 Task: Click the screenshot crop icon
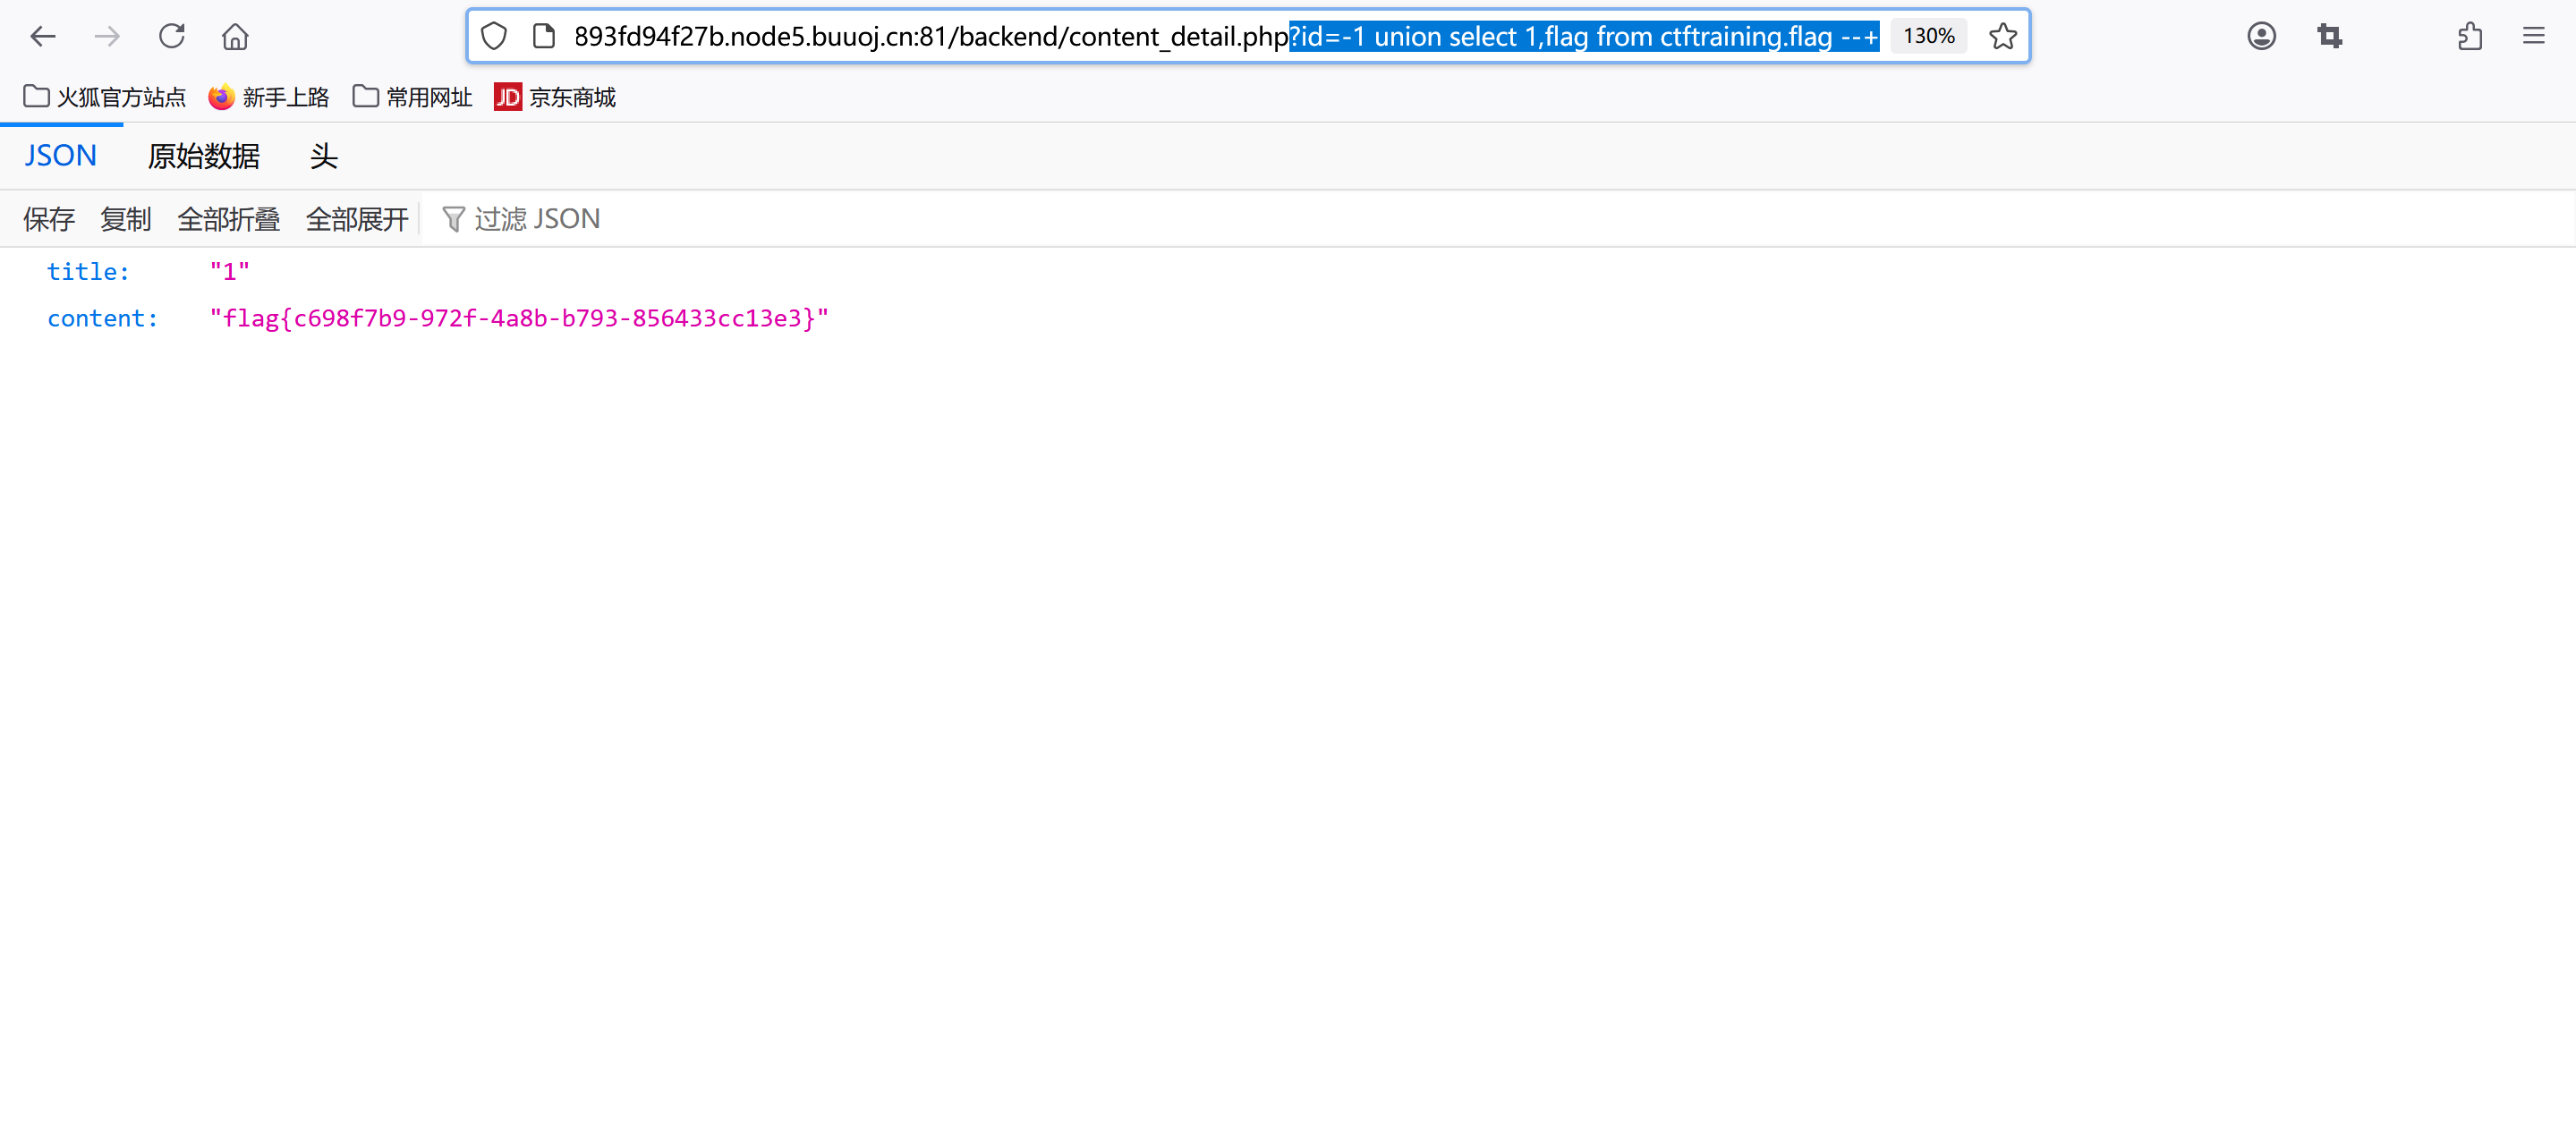[2329, 37]
